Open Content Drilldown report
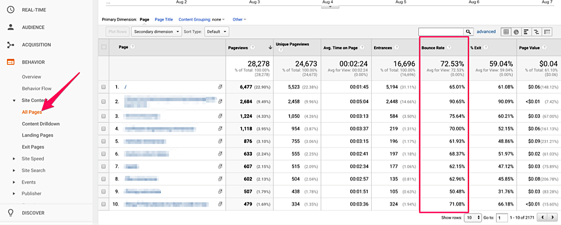 41,124
